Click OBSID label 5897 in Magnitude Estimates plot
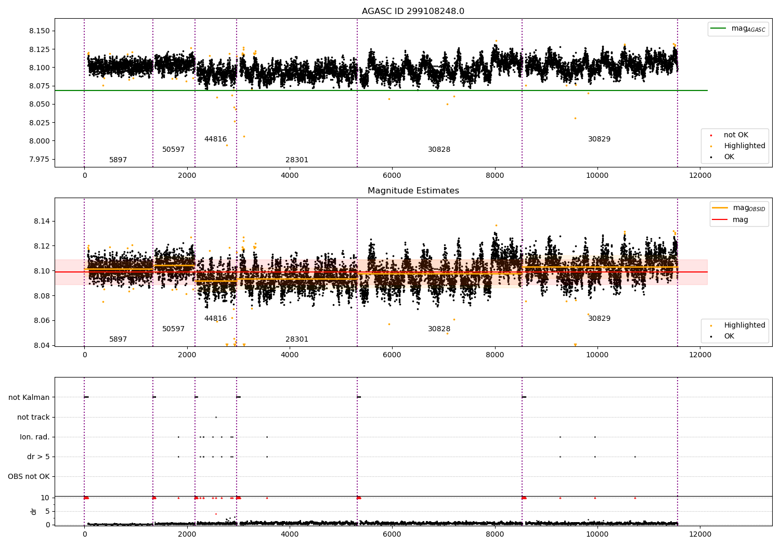780x546 pixels. coord(118,340)
